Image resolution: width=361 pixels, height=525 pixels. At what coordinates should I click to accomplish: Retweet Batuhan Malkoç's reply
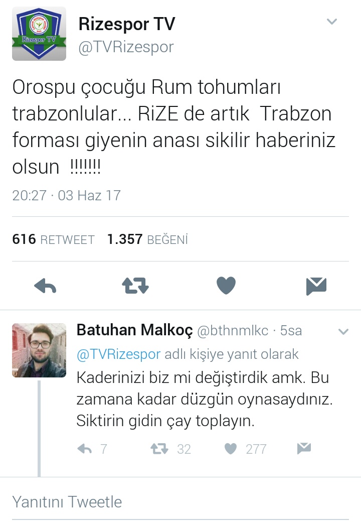pyautogui.click(x=159, y=449)
